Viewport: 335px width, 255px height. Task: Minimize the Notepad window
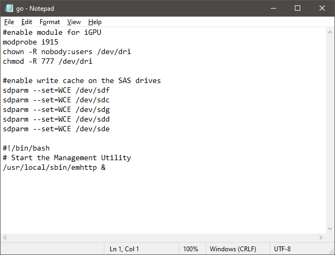pyautogui.click(x=273, y=9)
